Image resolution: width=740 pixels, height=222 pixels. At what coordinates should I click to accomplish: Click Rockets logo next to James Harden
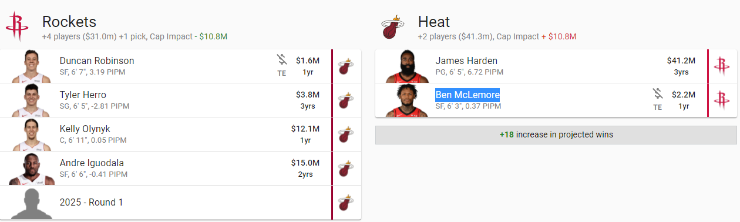click(722, 66)
